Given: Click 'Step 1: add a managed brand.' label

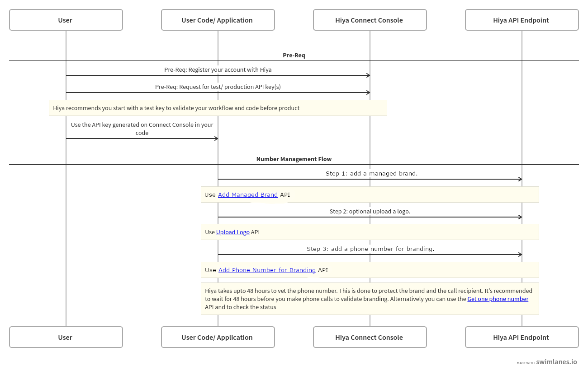Looking at the screenshot, I should [371, 174].
